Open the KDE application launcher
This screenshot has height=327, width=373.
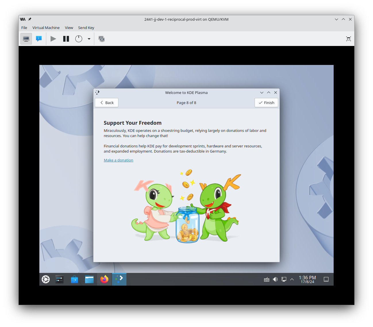point(46,279)
